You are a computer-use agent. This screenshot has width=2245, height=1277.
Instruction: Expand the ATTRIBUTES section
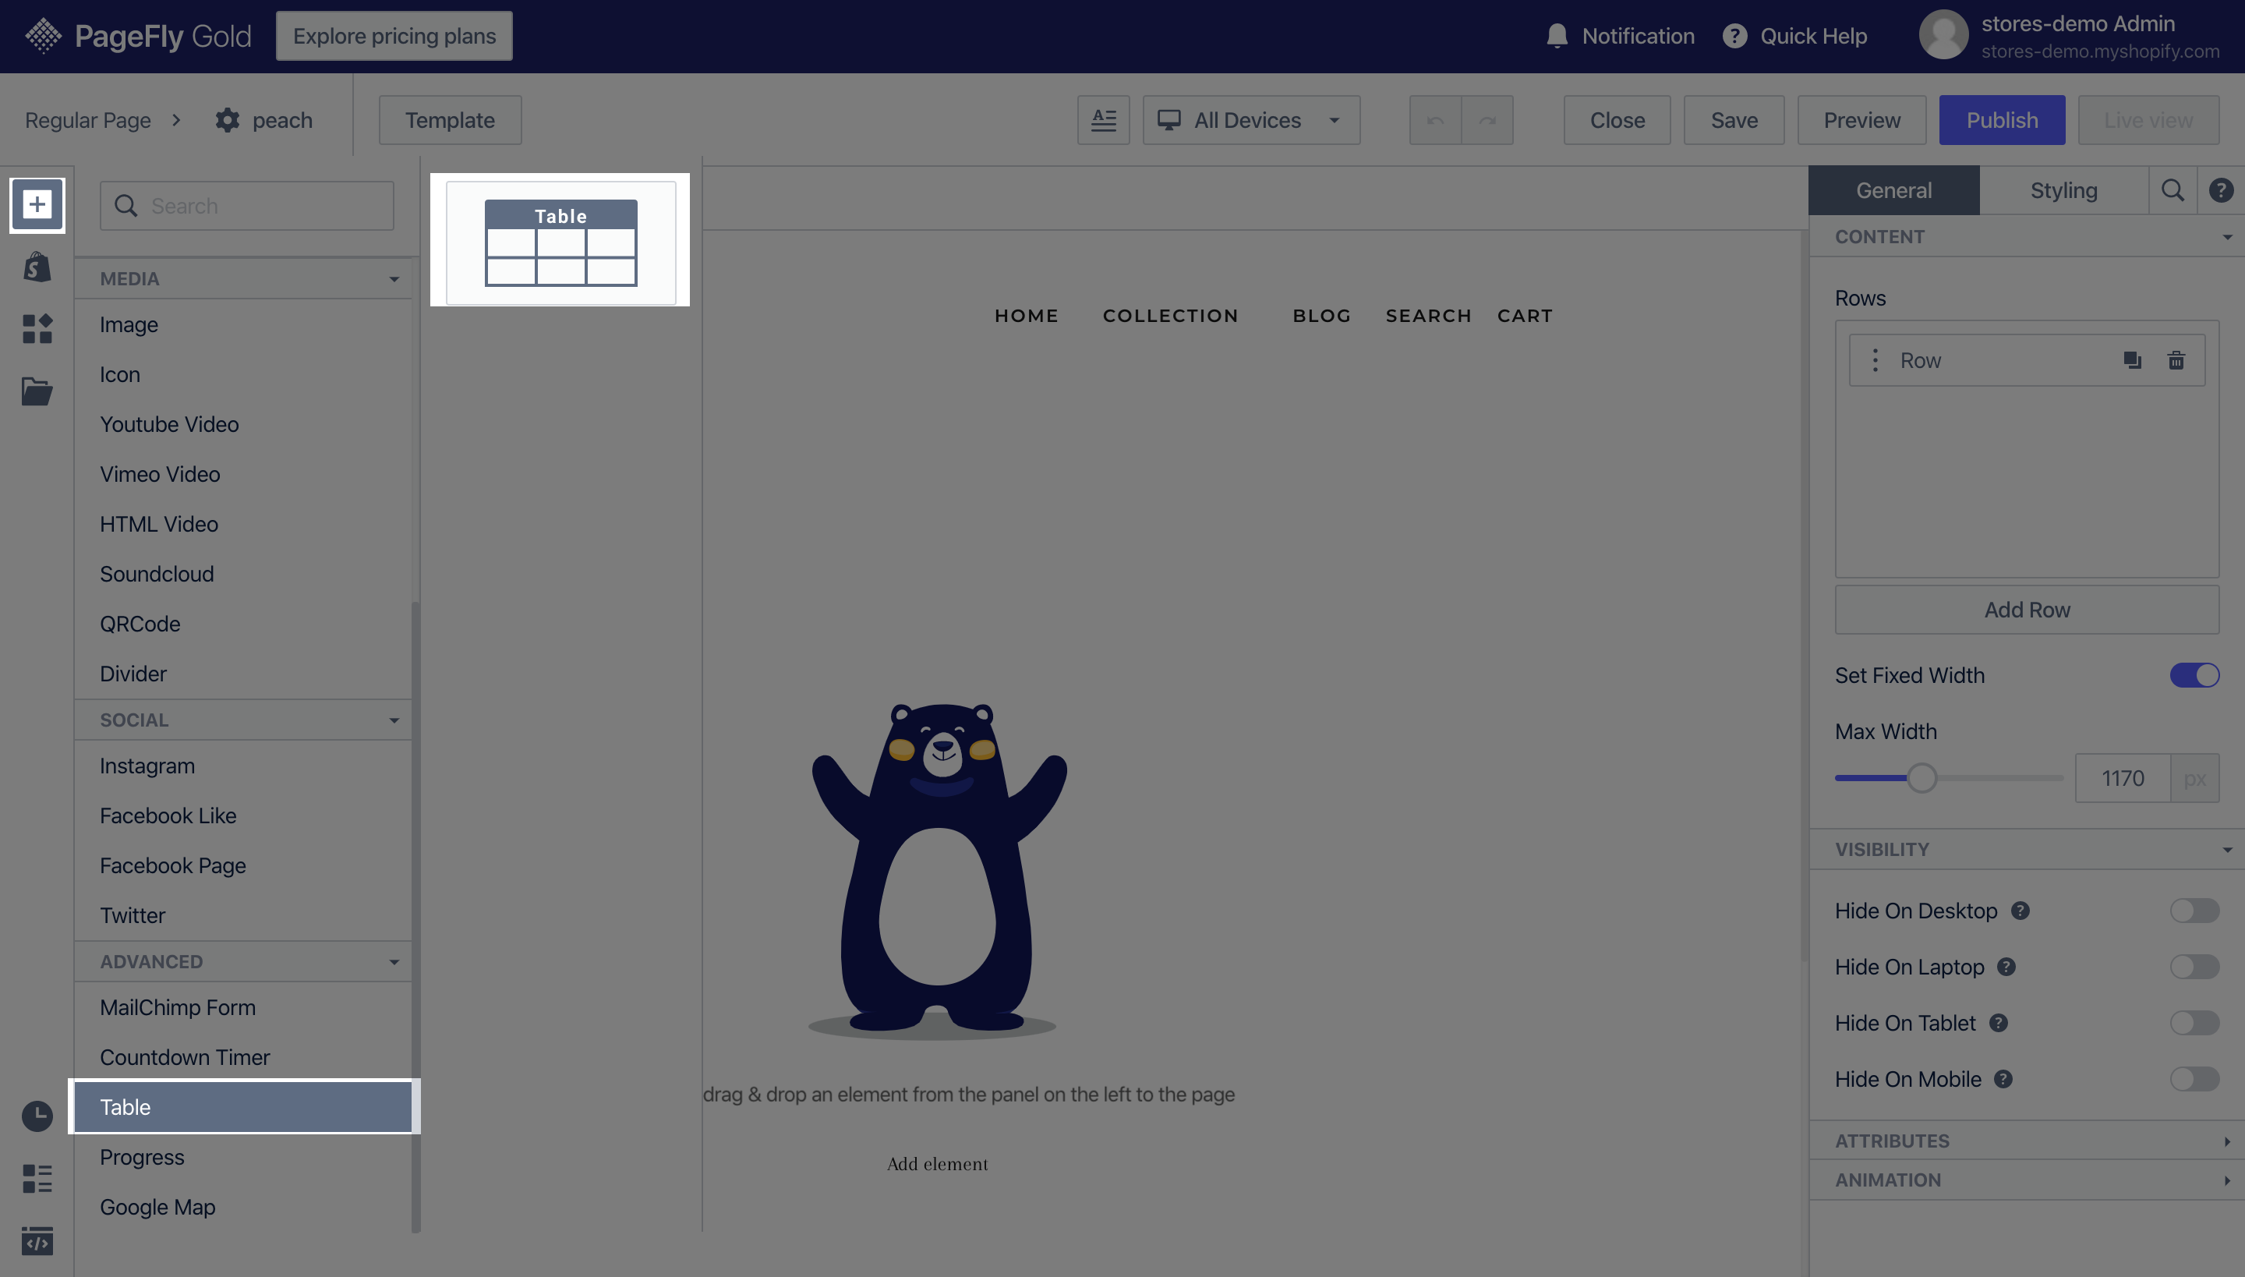tap(2027, 1141)
